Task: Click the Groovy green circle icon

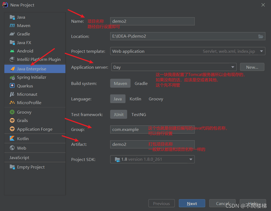Action: click(12, 112)
